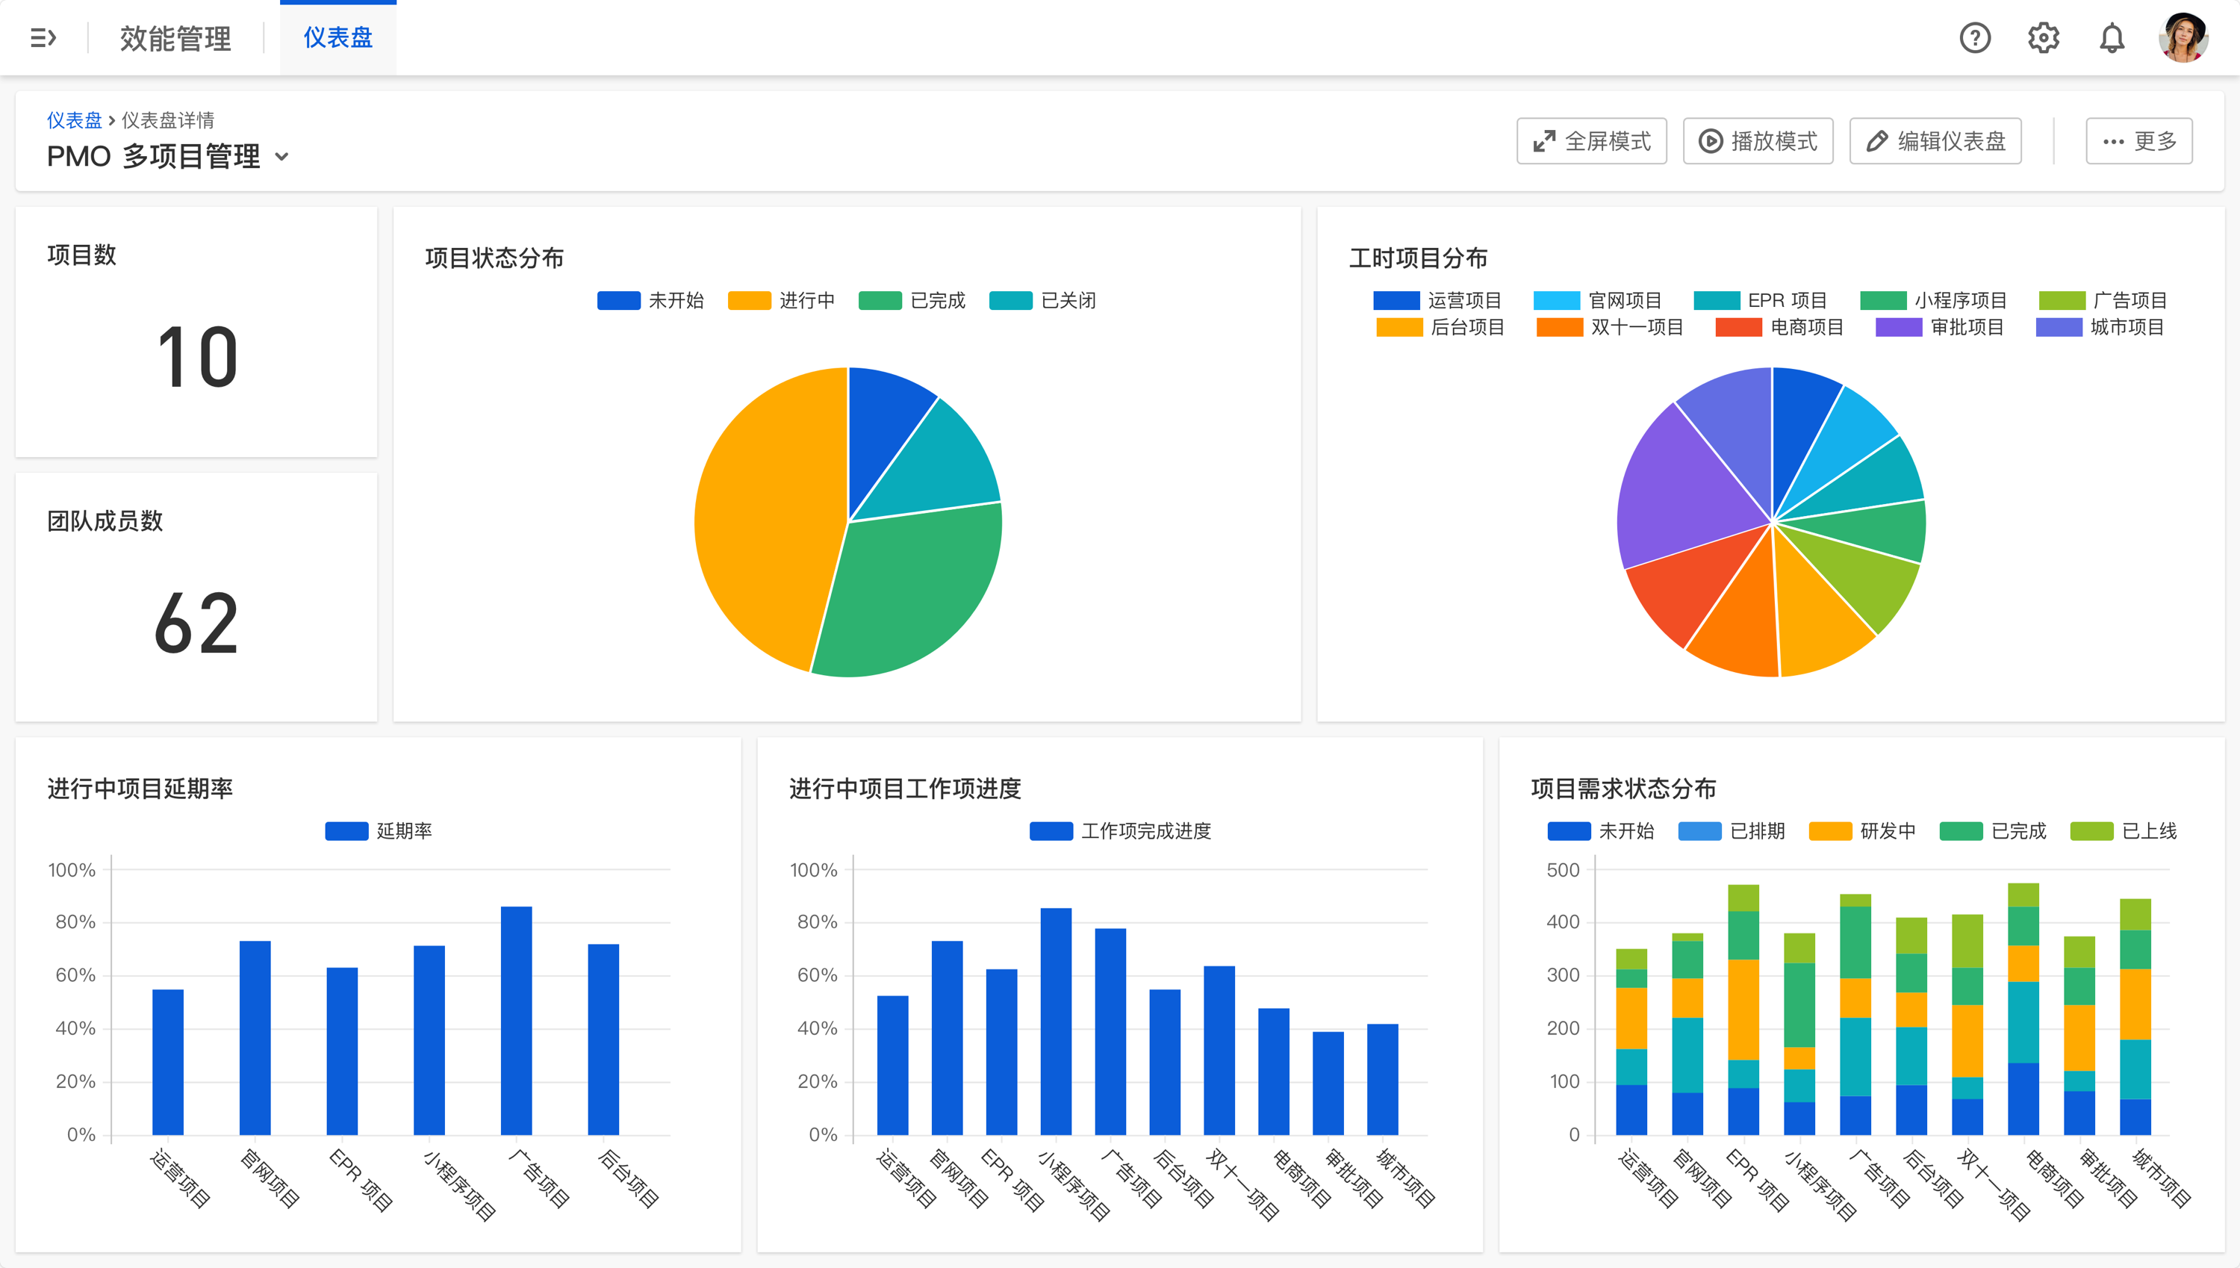Open settings gear icon
The image size is (2240, 1268).
click(2043, 37)
